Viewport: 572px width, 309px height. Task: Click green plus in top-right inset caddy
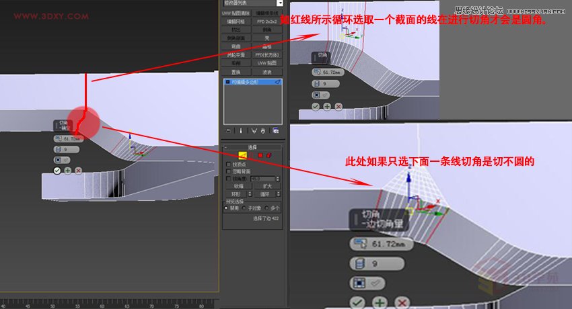tap(327, 107)
